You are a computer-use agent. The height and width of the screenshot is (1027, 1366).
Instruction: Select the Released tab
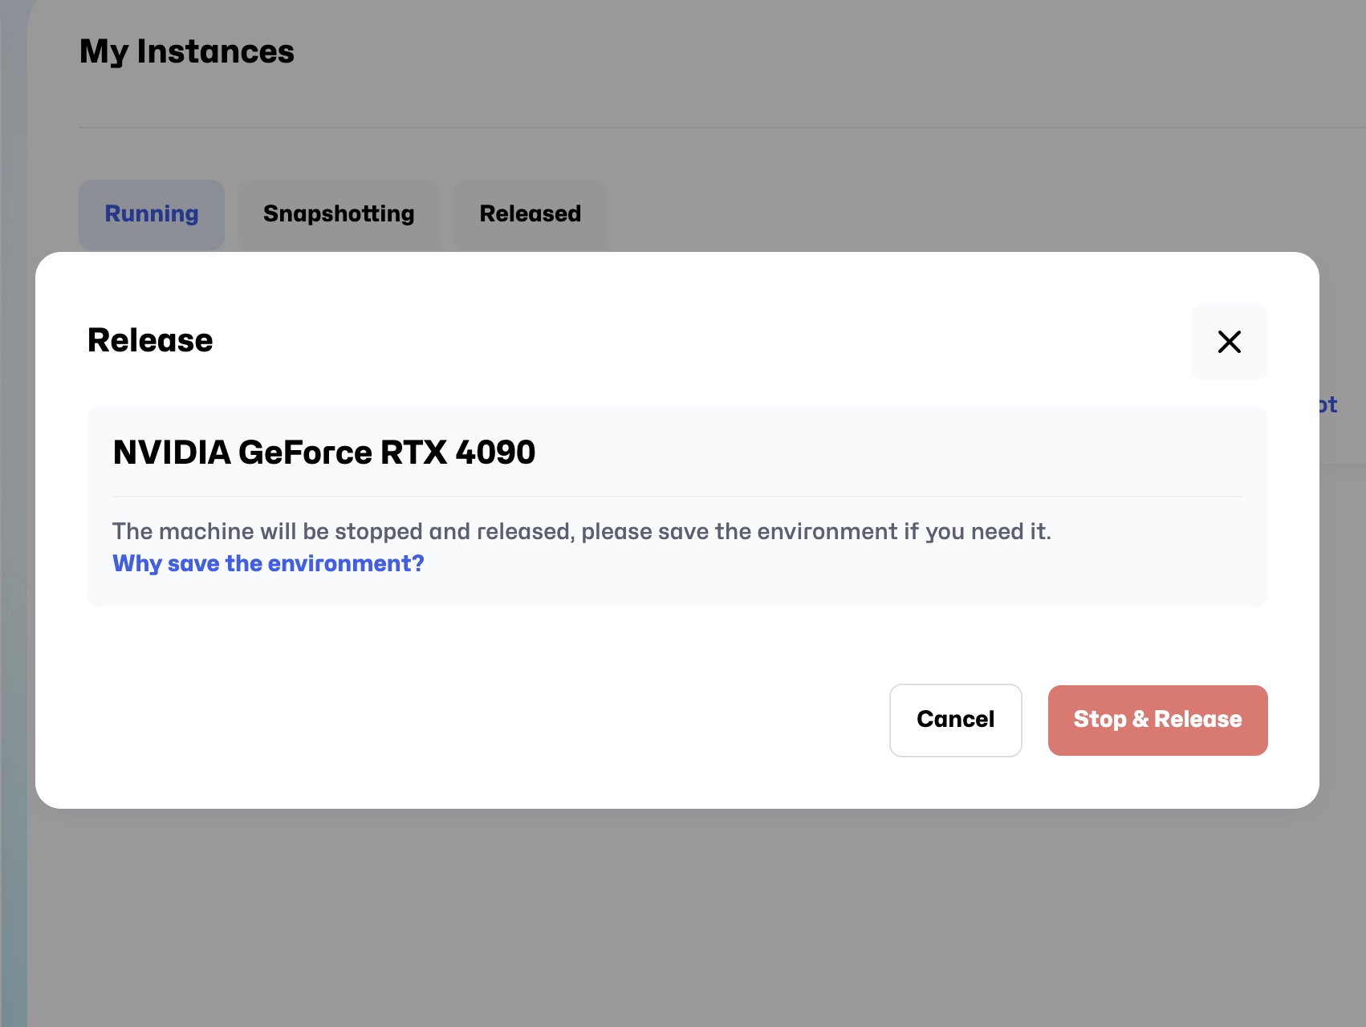coord(530,214)
